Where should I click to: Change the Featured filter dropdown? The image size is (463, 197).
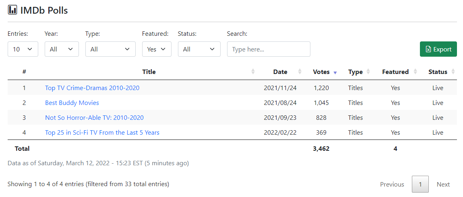pos(157,49)
